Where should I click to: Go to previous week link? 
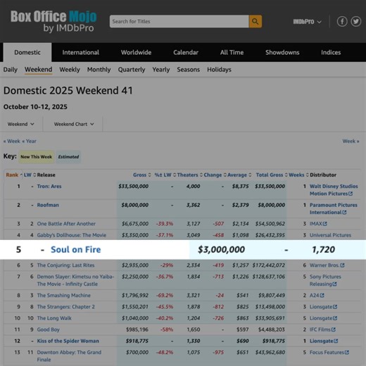pos(12,141)
